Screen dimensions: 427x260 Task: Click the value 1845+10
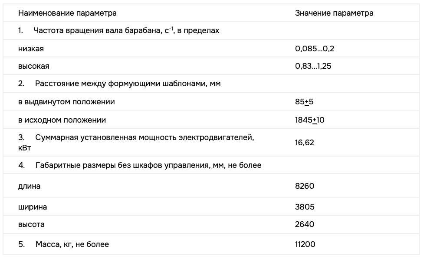point(309,120)
